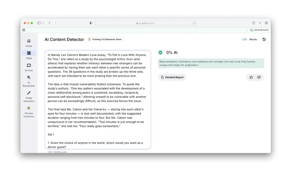
Task: Click inside the essay text box
Action: (x=98, y=100)
